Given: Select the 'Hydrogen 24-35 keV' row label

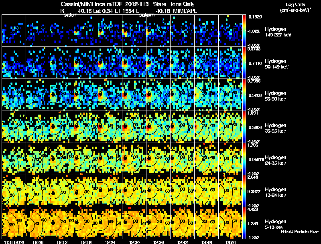Looking at the screenshot, I should click(x=276, y=160).
